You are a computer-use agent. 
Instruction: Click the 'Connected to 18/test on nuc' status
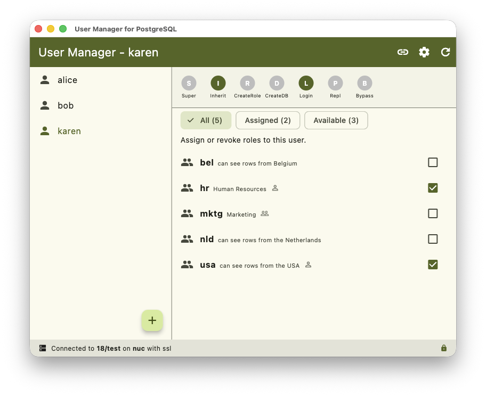click(111, 348)
